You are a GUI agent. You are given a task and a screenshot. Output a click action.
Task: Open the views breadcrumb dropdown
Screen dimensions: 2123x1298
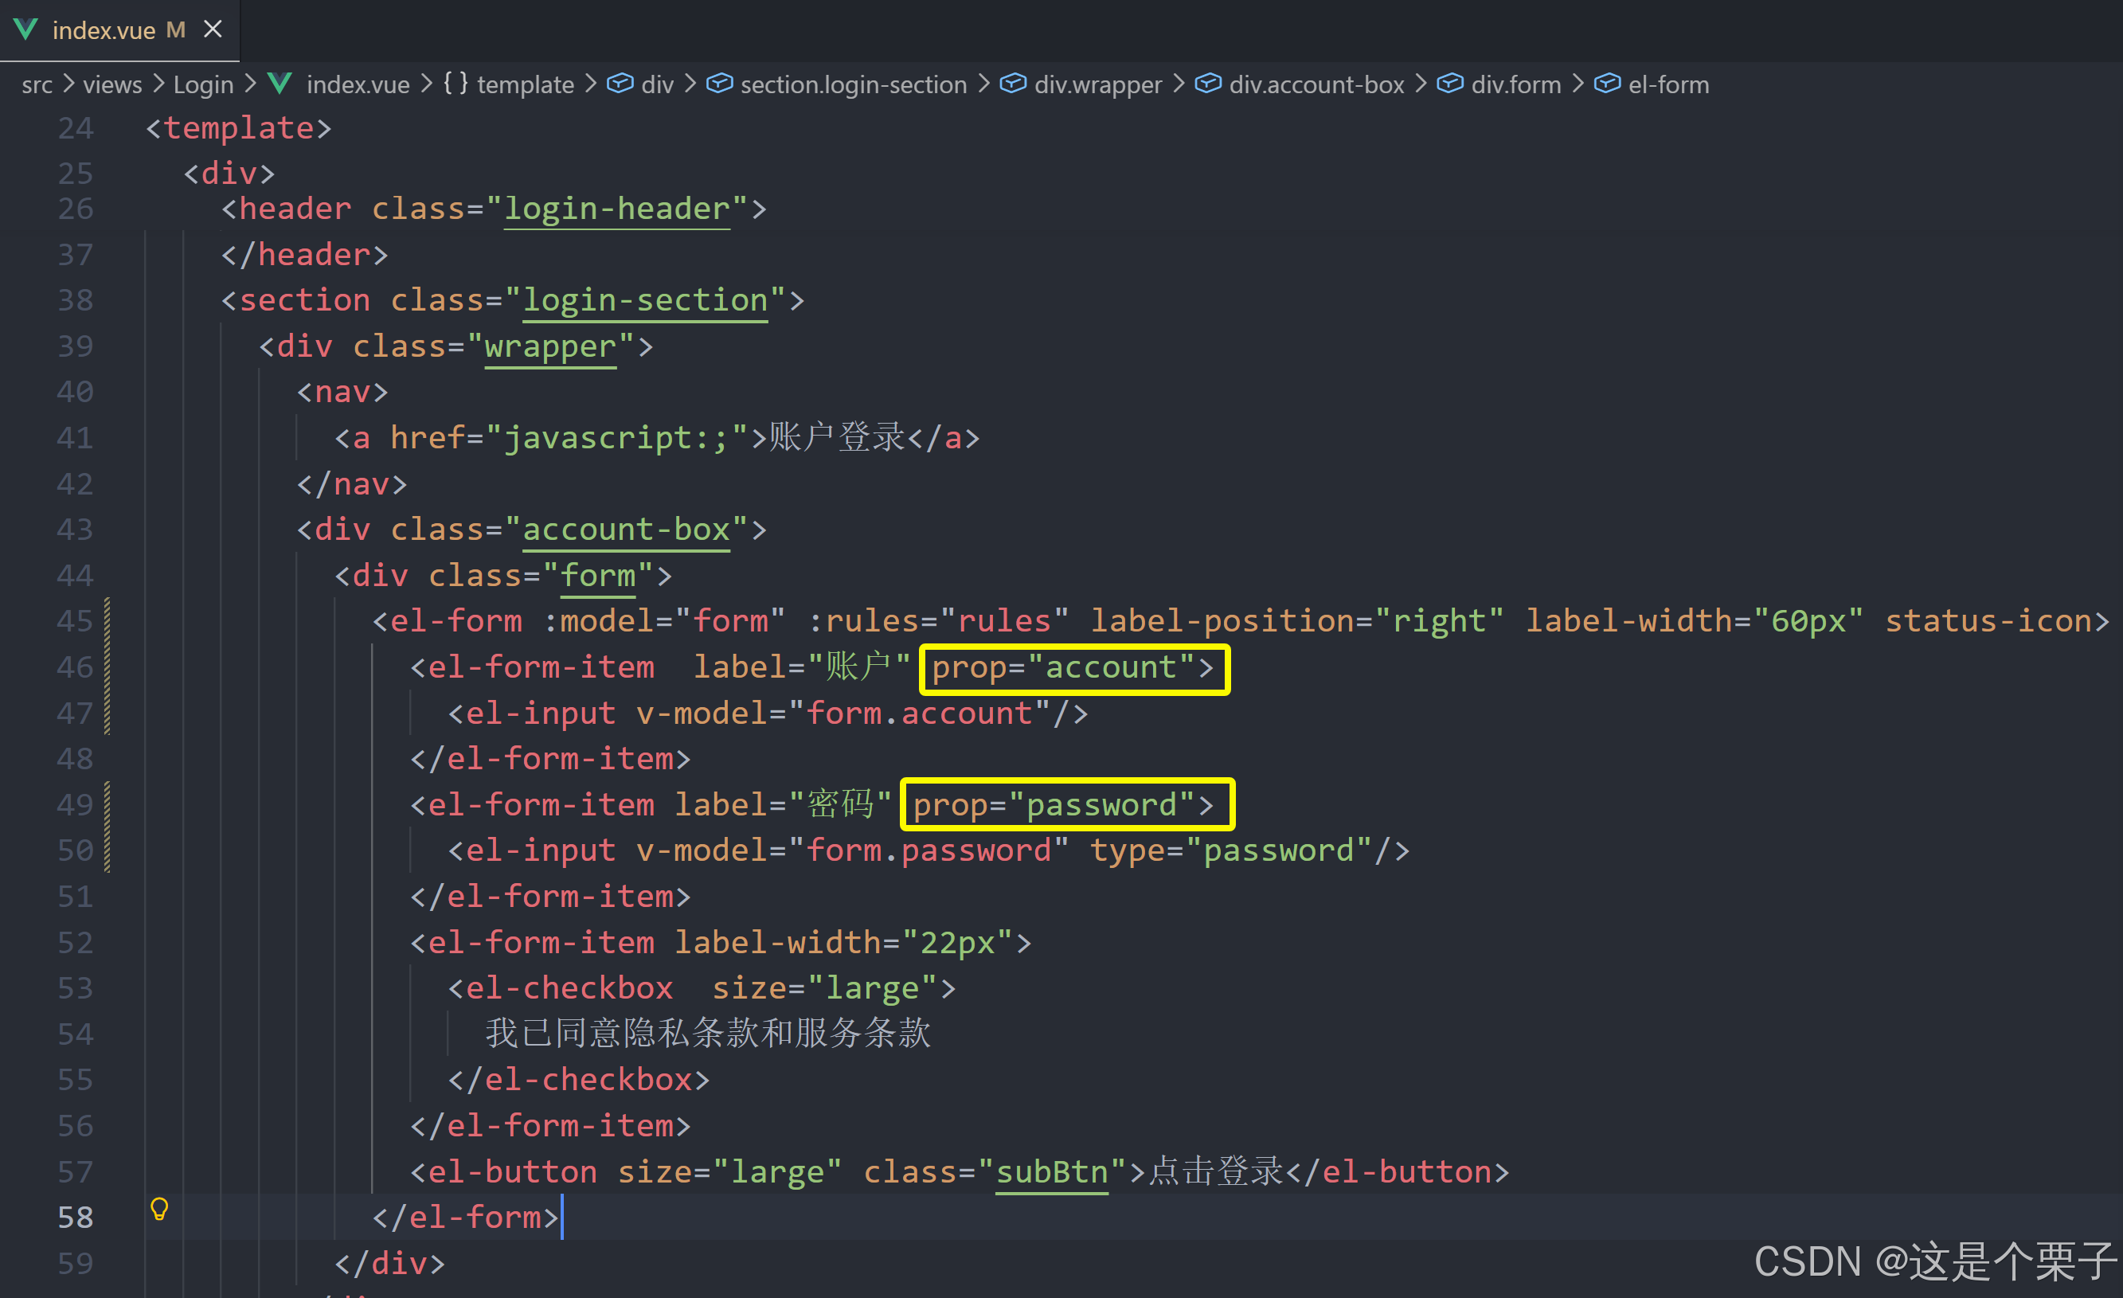click(x=112, y=84)
